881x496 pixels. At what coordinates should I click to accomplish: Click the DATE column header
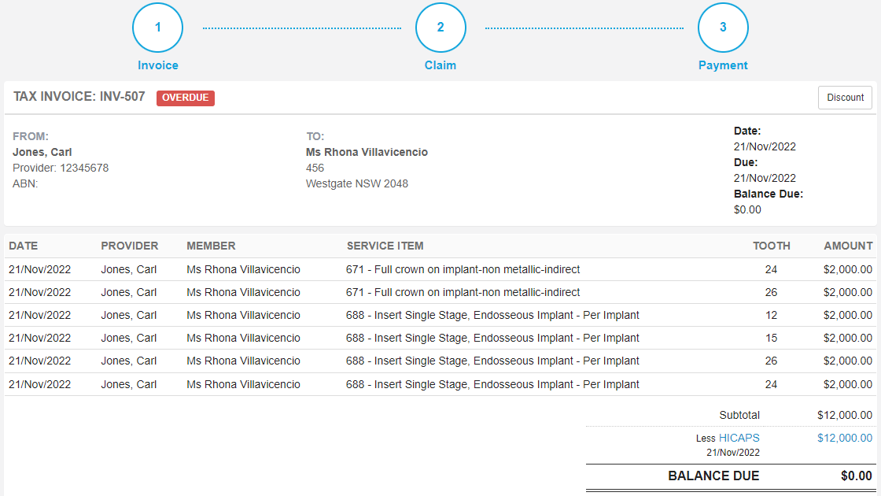(24, 245)
